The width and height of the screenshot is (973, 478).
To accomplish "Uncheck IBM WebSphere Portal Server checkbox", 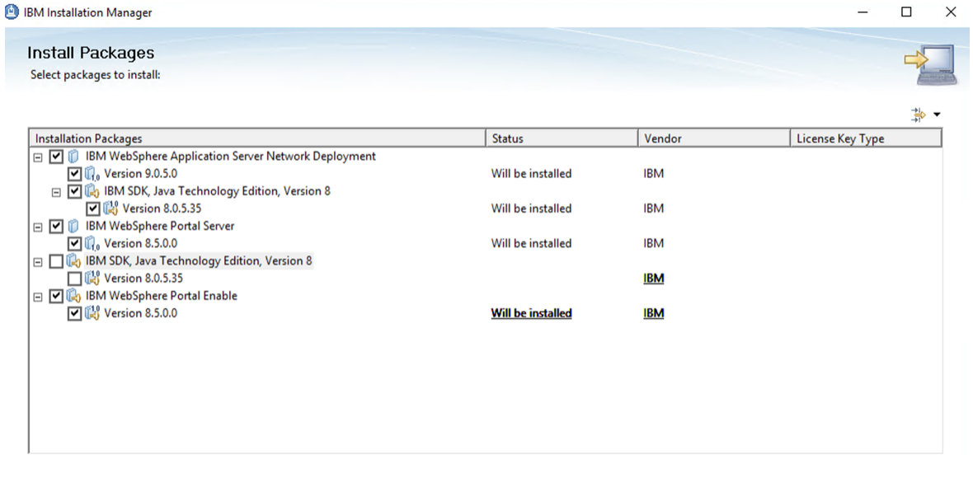I will tap(56, 227).
